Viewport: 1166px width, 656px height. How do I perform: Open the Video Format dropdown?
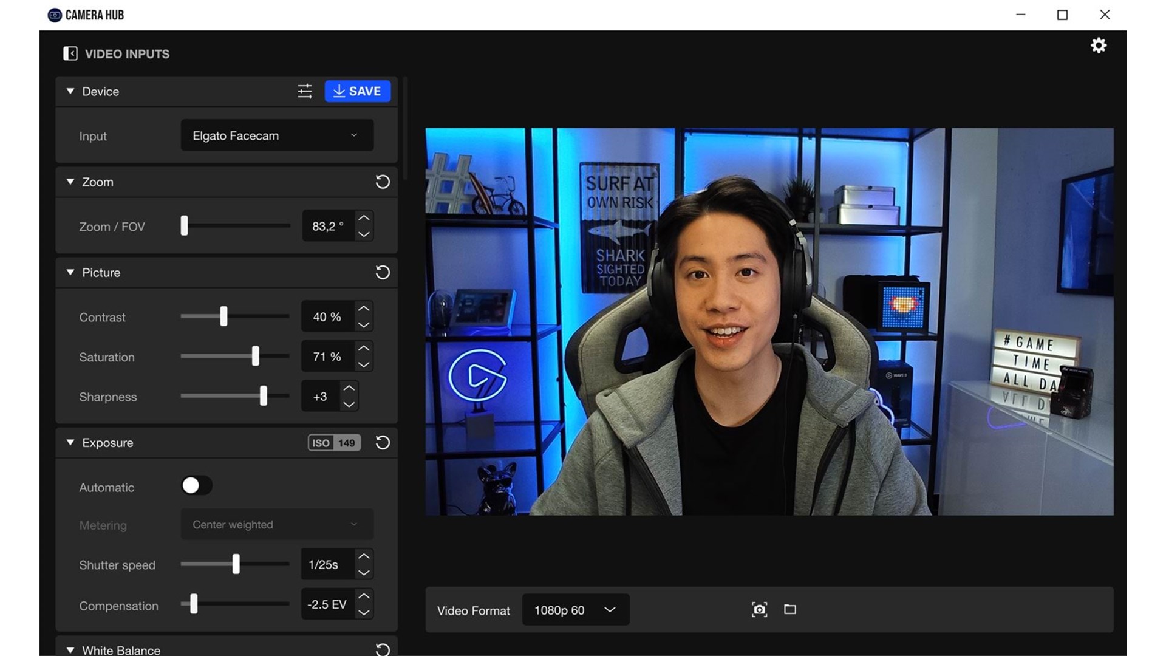(x=575, y=610)
